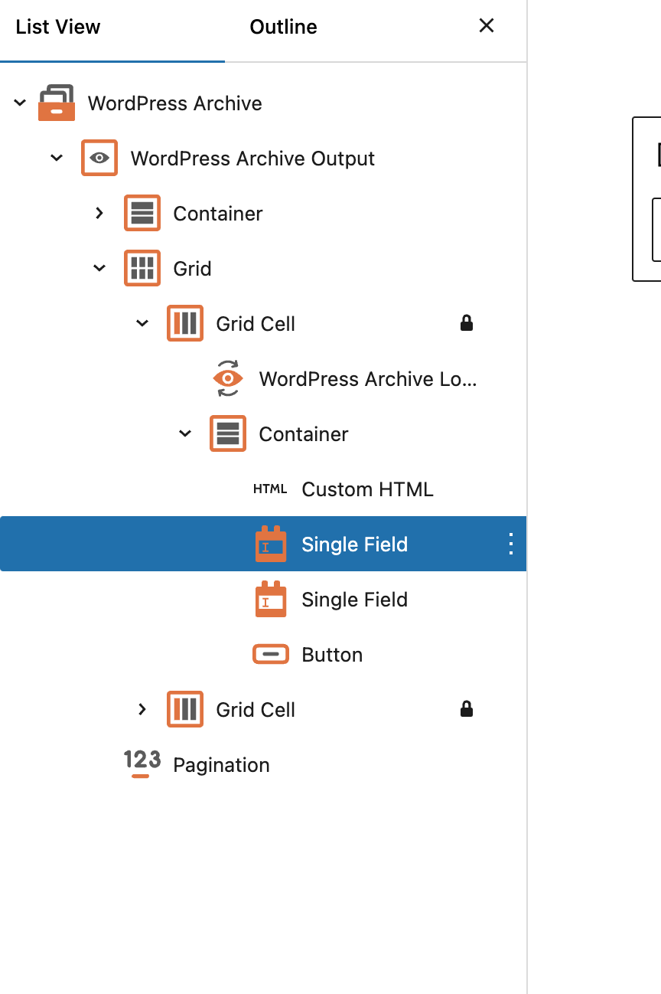Click lock icon on collapsed Grid Cell

click(467, 710)
